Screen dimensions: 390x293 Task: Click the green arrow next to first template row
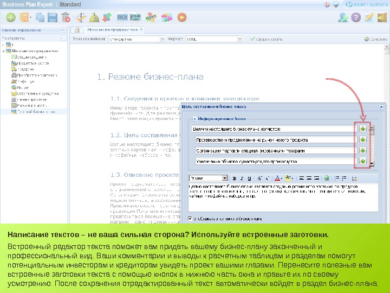tap(362, 129)
